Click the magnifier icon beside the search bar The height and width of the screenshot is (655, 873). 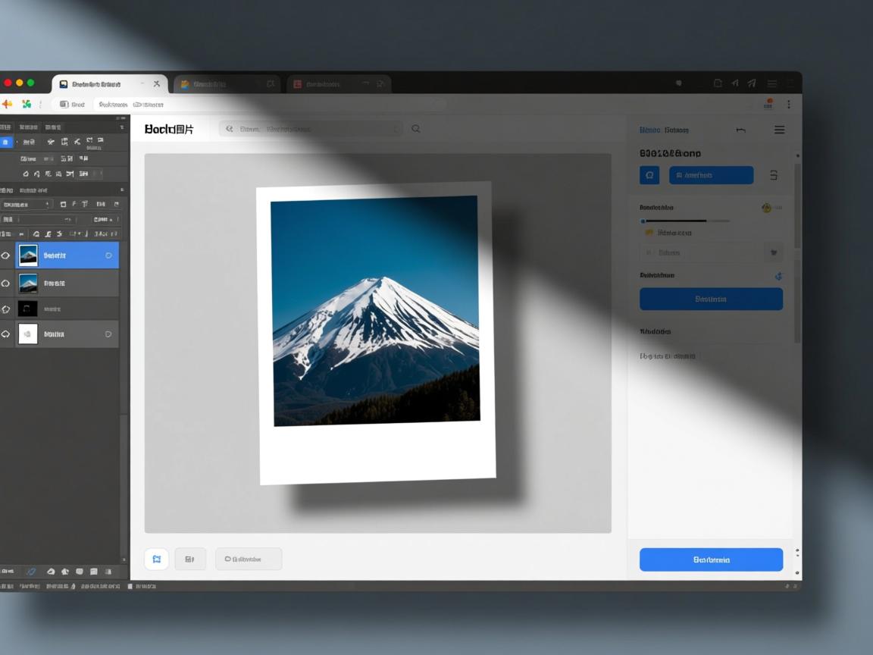(416, 129)
